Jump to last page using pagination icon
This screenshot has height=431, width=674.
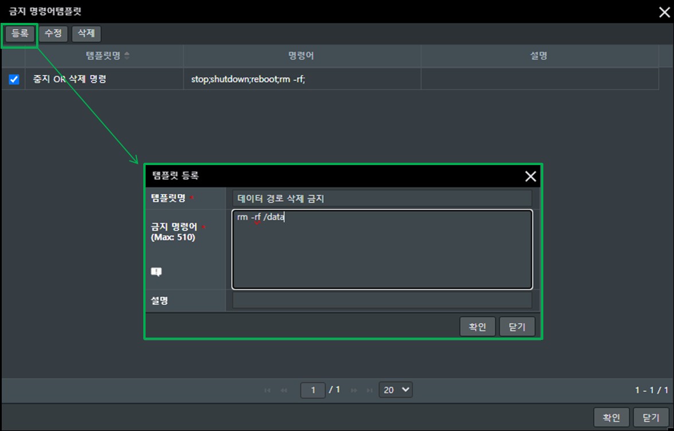tap(370, 390)
